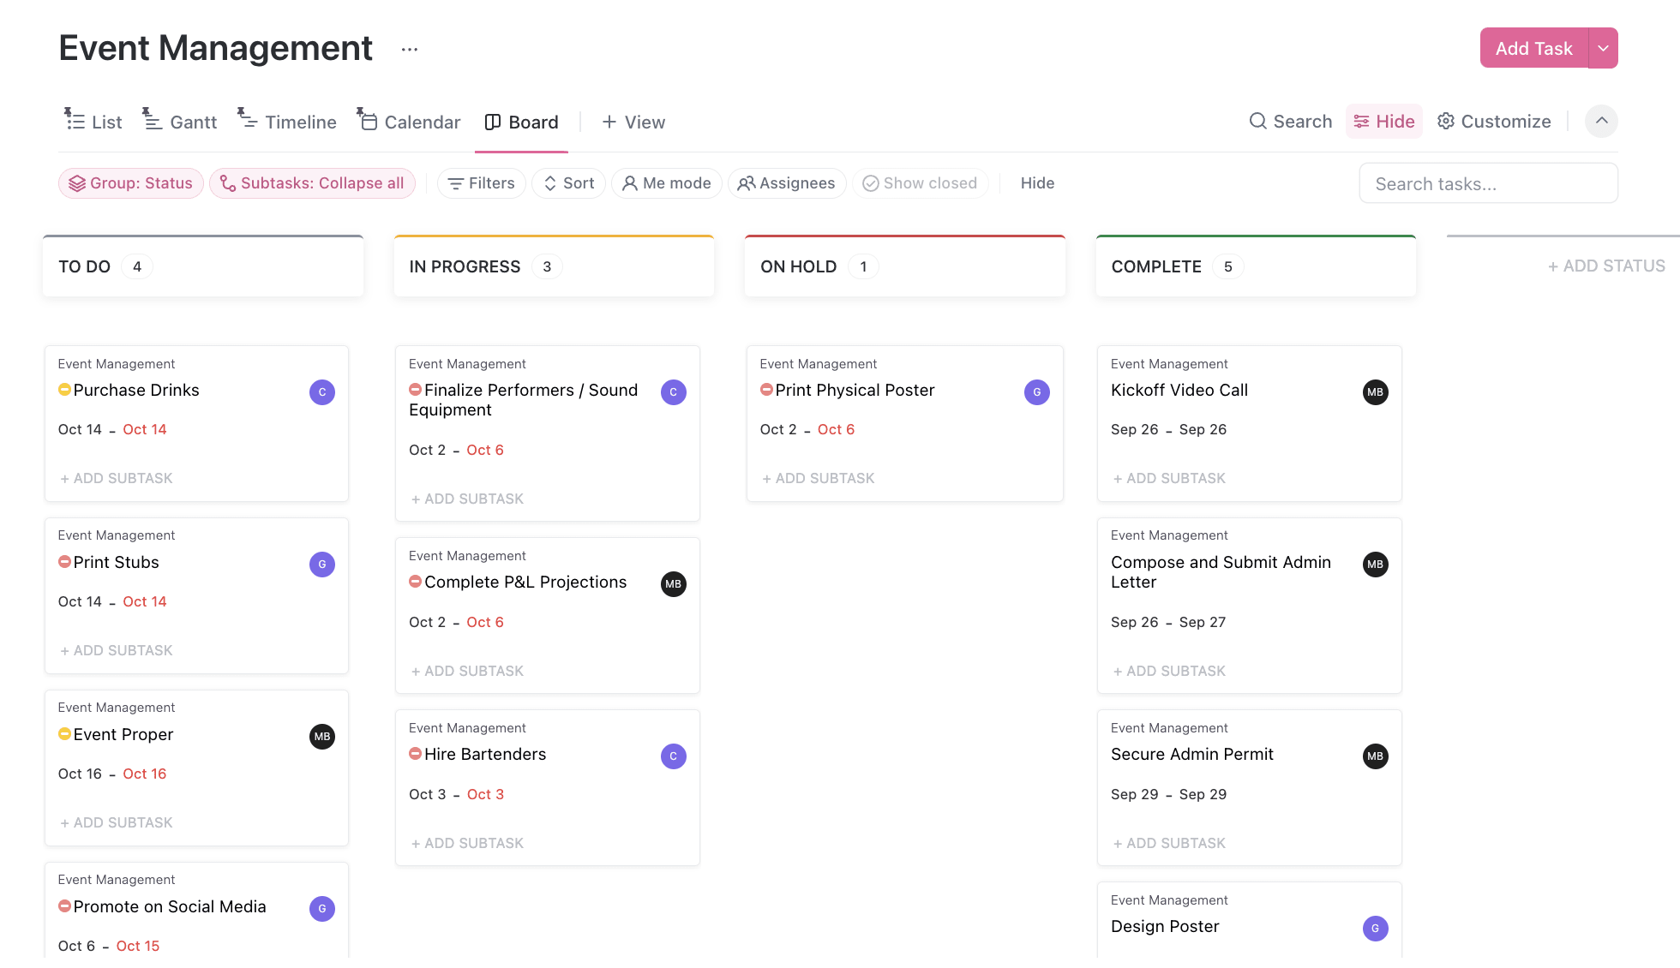
Task: Toggle the Me mode option
Action: click(666, 182)
